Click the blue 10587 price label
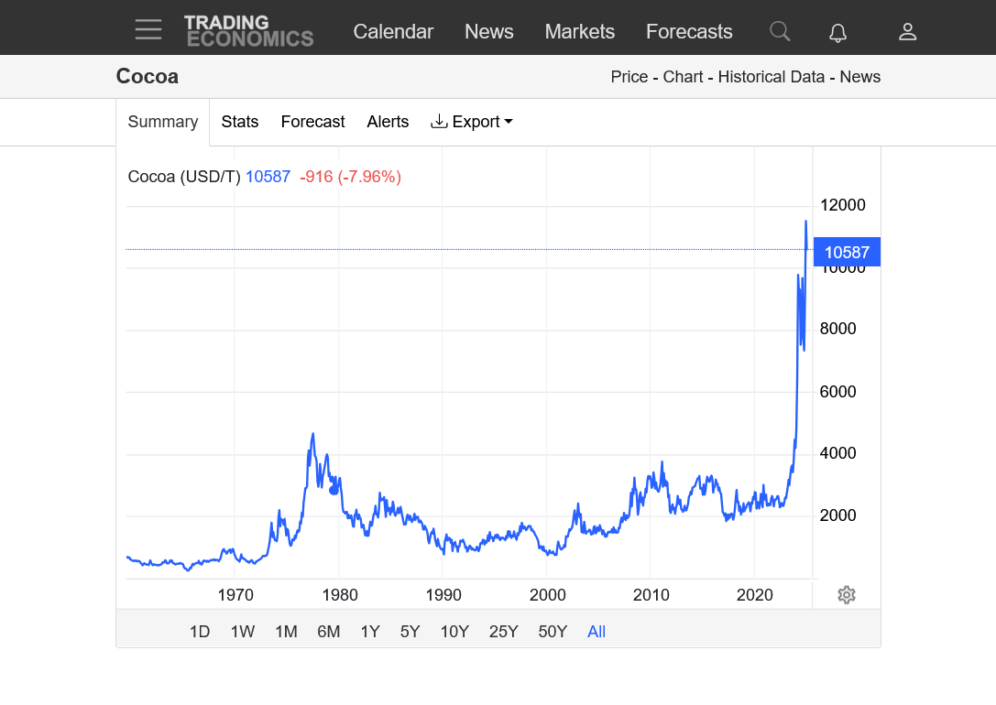Screen dimensions: 996x705 pyautogui.click(x=847, y=252)
